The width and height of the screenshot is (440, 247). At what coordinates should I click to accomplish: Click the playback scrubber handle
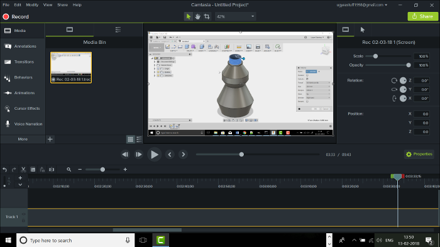click(241, 154)
